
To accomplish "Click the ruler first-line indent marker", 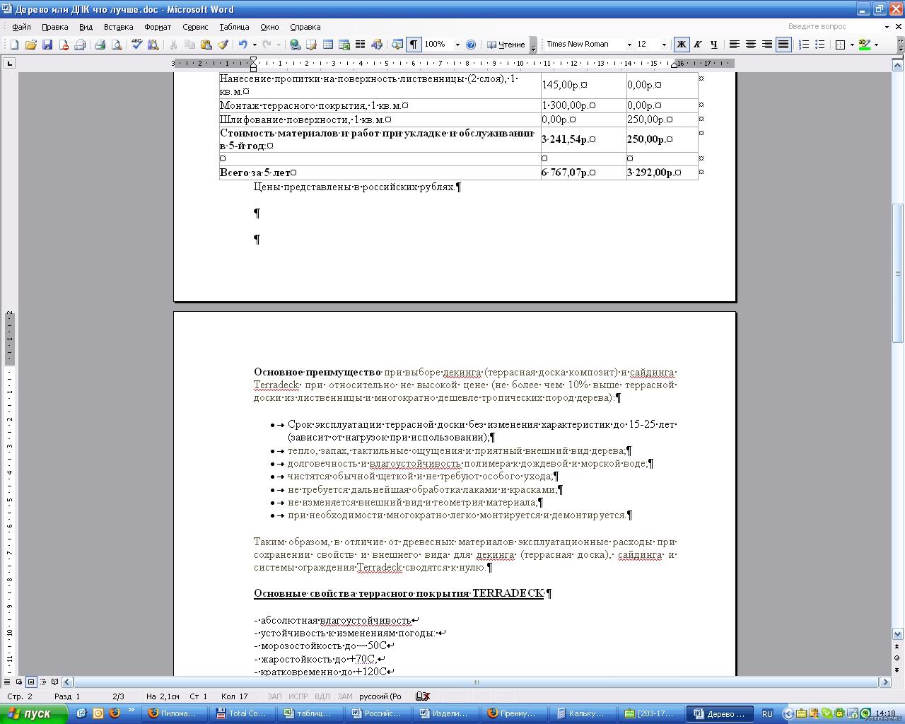I will (253, 61).
